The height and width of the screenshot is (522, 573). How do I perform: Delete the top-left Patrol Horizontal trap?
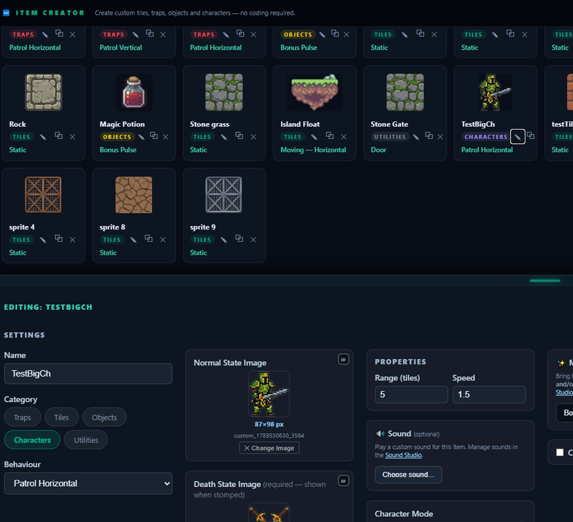coord(72,35)
